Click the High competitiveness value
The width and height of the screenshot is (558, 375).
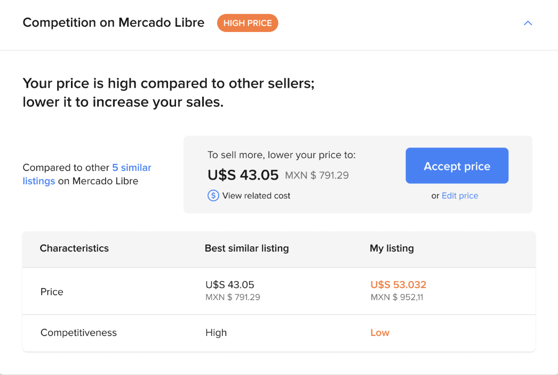coord(216,333)
